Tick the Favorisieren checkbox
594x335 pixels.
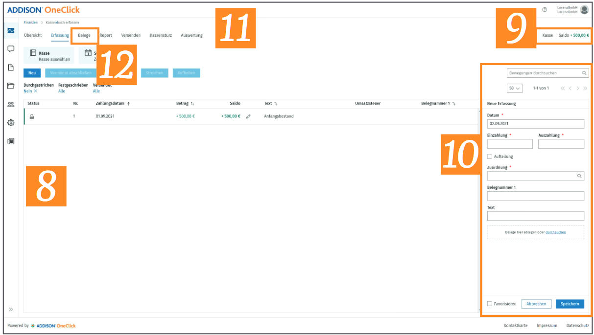(x=490, y=304)
